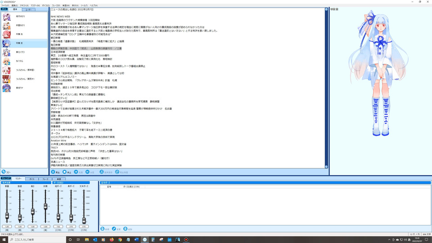Open File Explorer from the taskbar
Image resolution: width=432 pixels, height=243 pixels.
click(x=87, y=240)
